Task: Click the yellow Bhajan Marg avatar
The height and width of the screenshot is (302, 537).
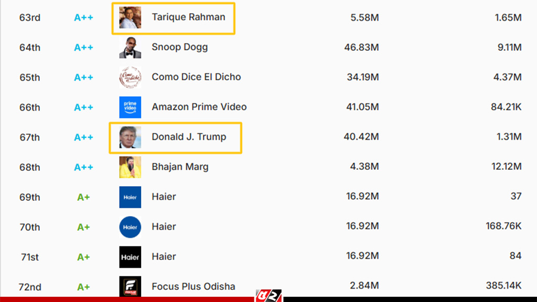Action: pyautogui.click(x=130, y=167)
